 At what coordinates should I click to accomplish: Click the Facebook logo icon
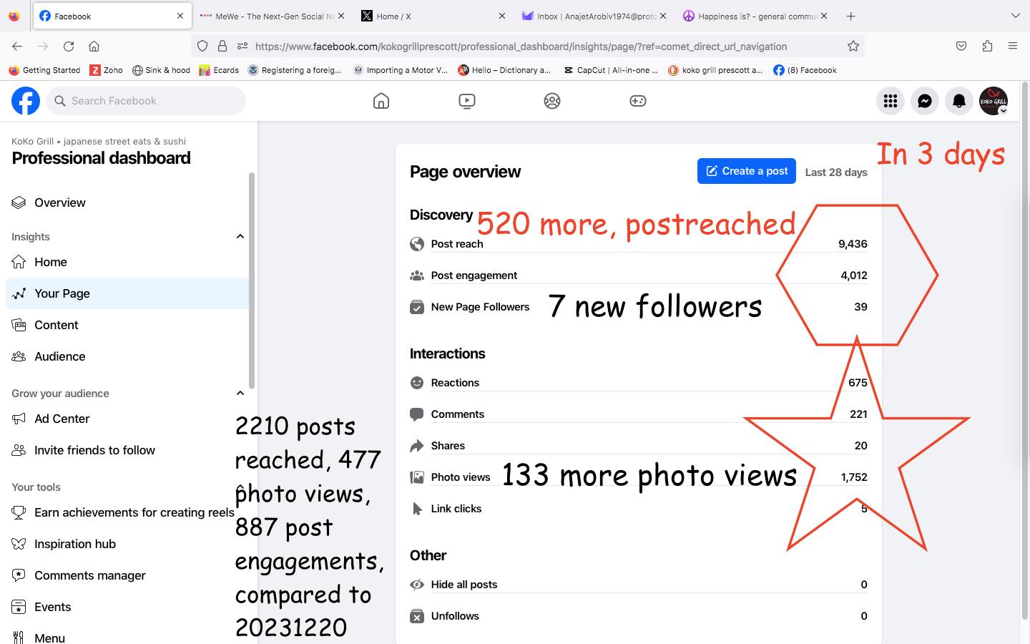26,101
